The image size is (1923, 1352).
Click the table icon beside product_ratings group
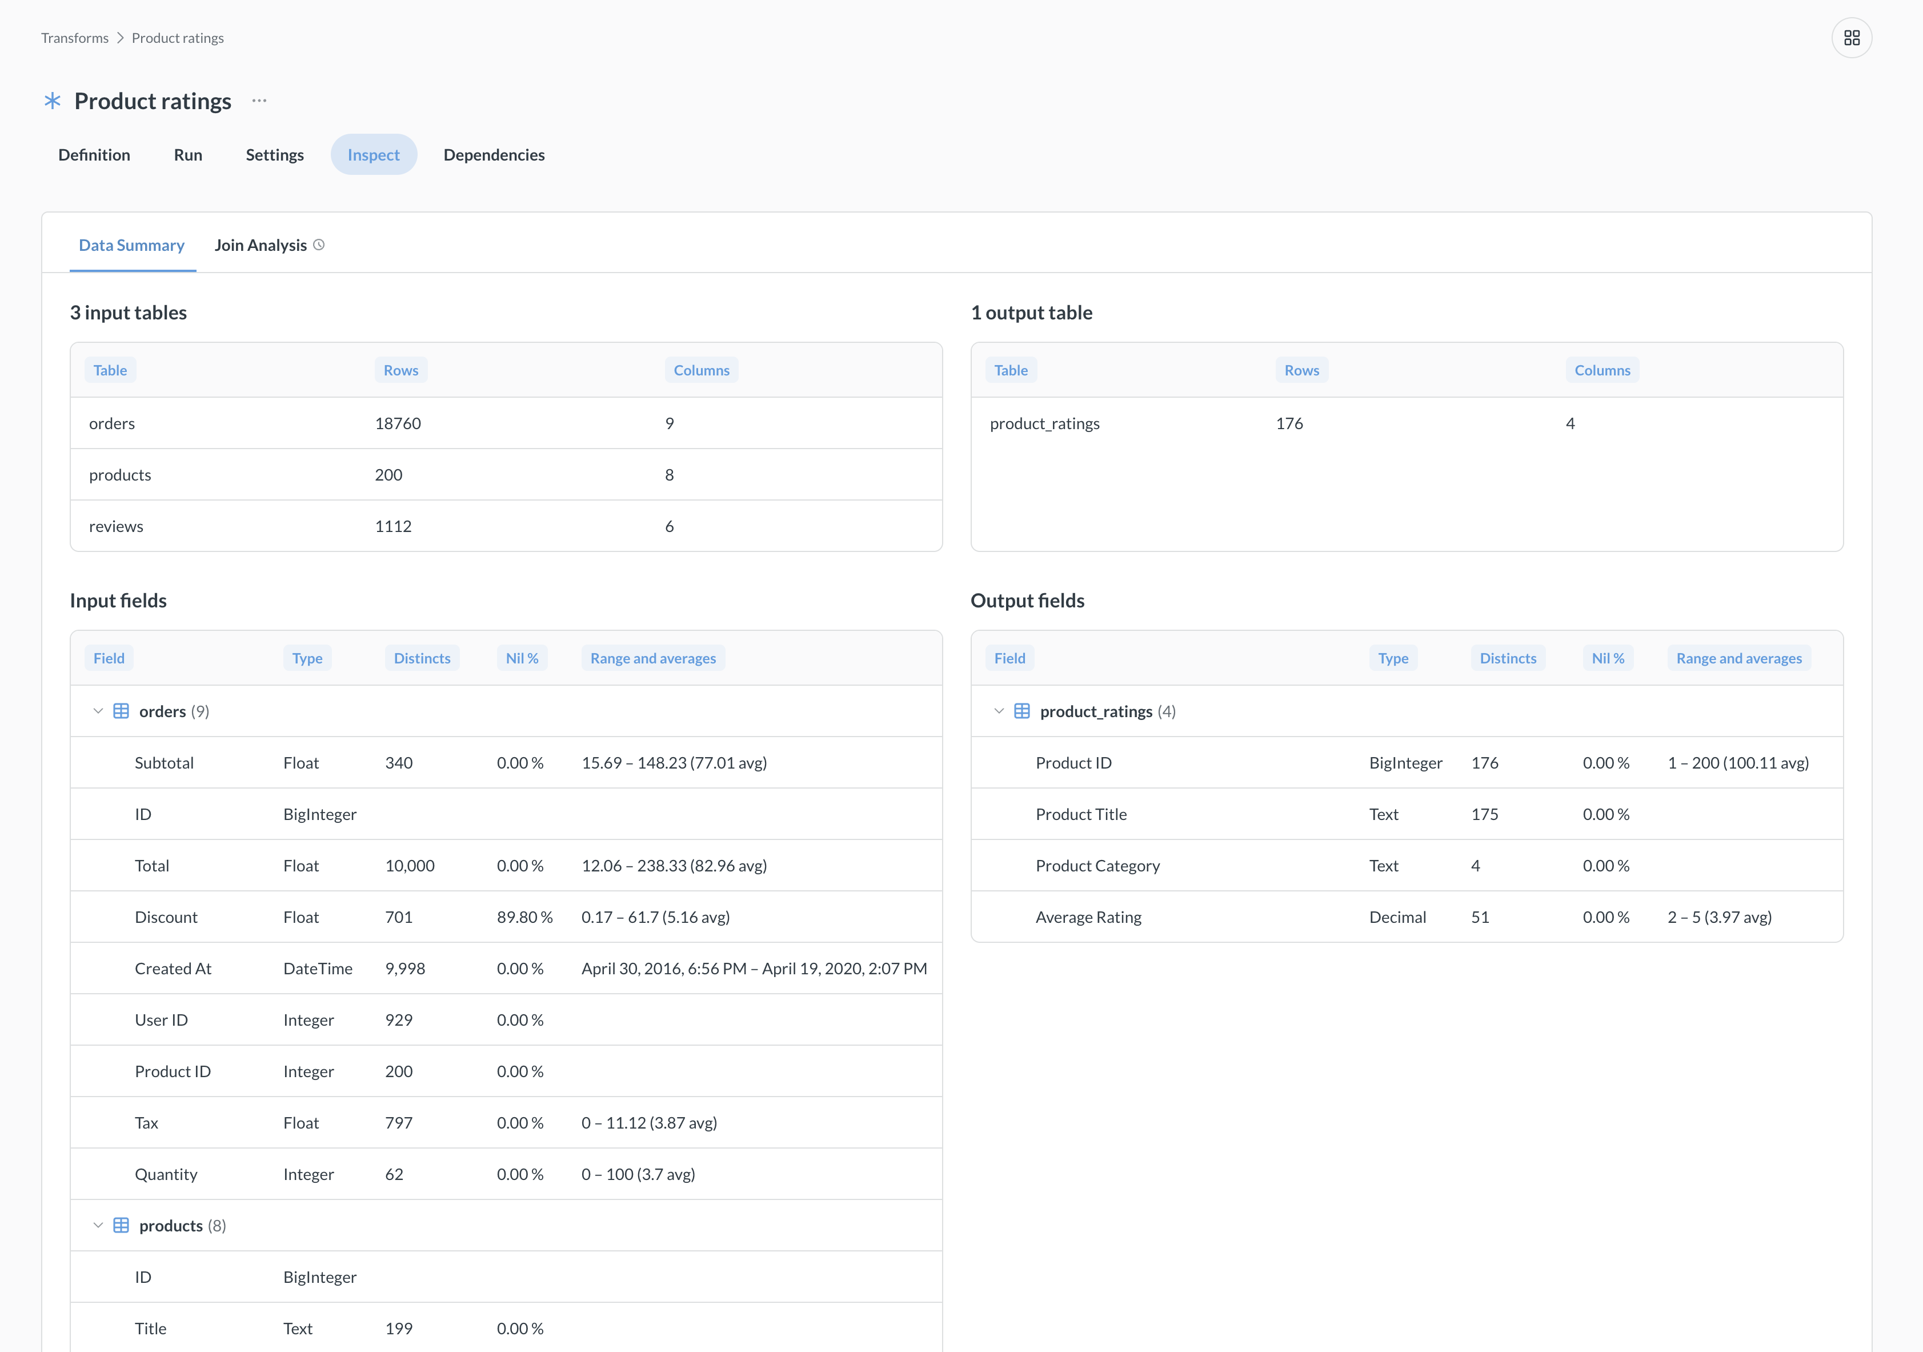(x=1023, y=710)
